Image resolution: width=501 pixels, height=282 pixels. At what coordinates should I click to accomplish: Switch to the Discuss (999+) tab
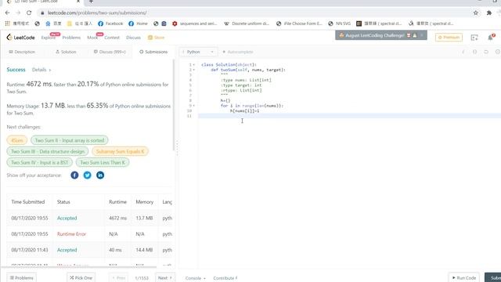[x=110, y=52]
